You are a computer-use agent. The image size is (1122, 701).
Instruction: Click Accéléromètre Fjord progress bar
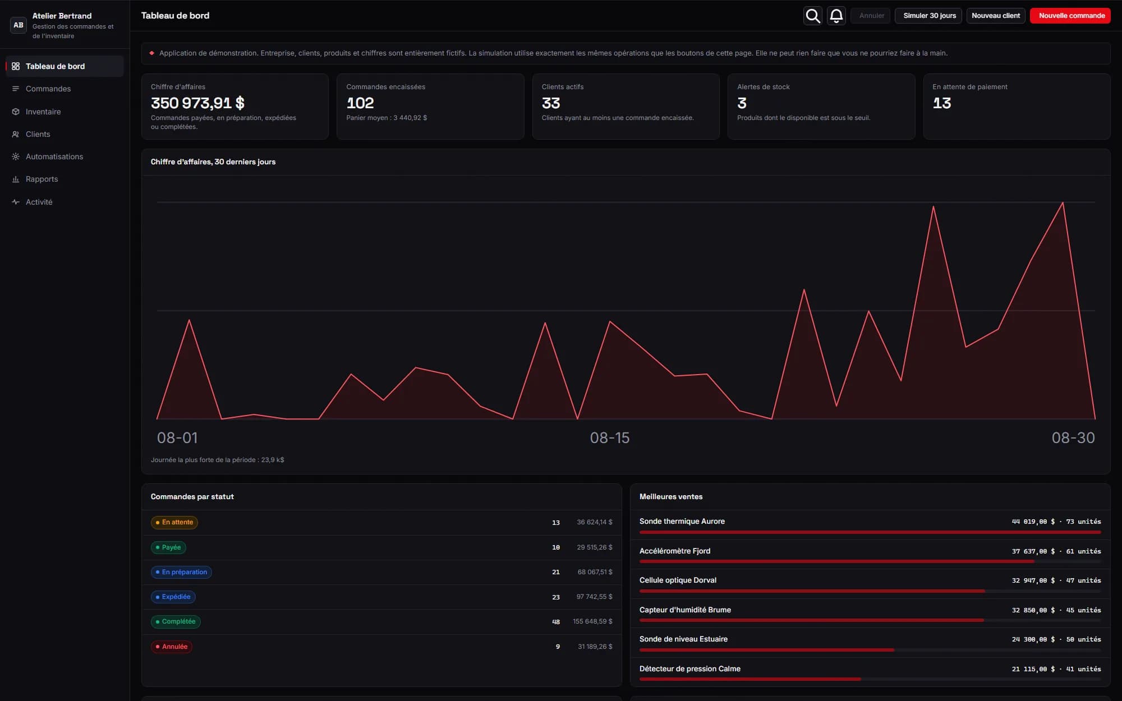[870, 561]
